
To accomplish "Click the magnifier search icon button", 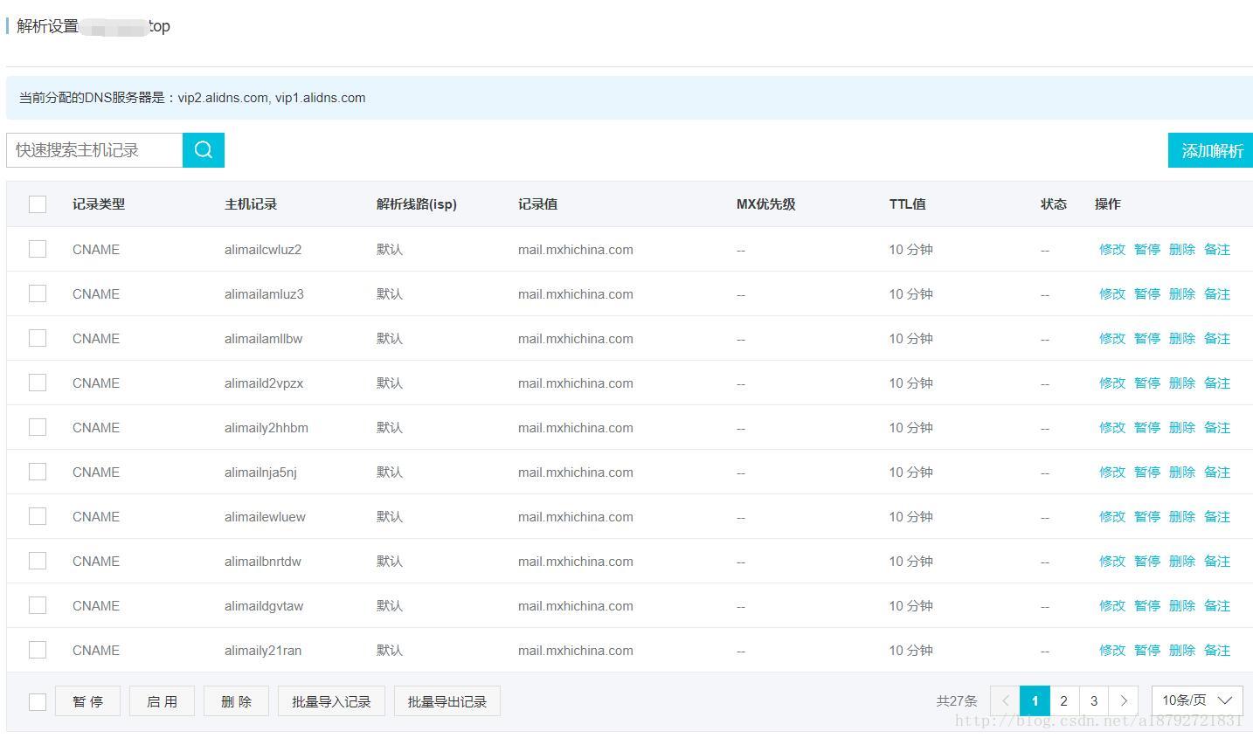I will (x=203, y=150).
